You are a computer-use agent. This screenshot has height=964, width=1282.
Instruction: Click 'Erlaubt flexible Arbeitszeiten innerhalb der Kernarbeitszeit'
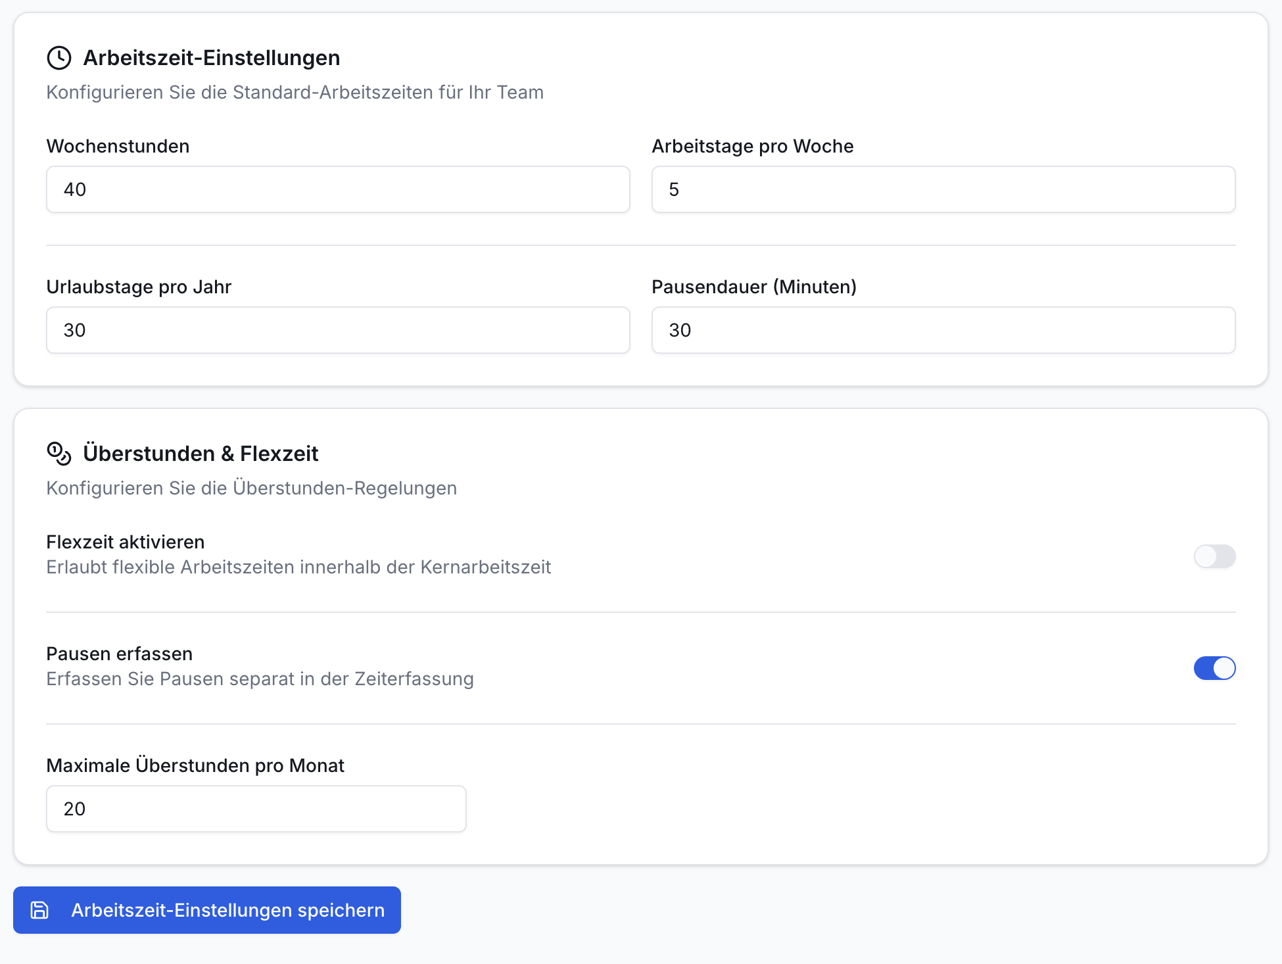(298, 567)
